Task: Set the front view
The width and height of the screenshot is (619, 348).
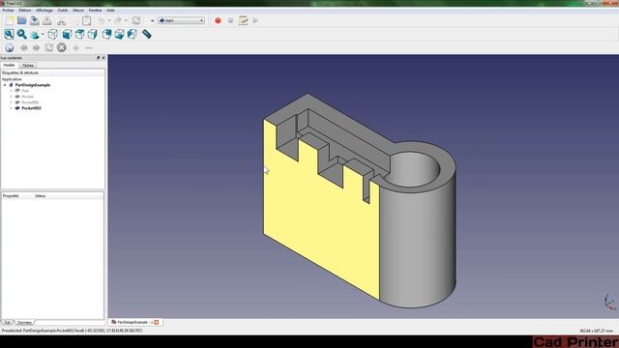Action: (x=67, y=35)
